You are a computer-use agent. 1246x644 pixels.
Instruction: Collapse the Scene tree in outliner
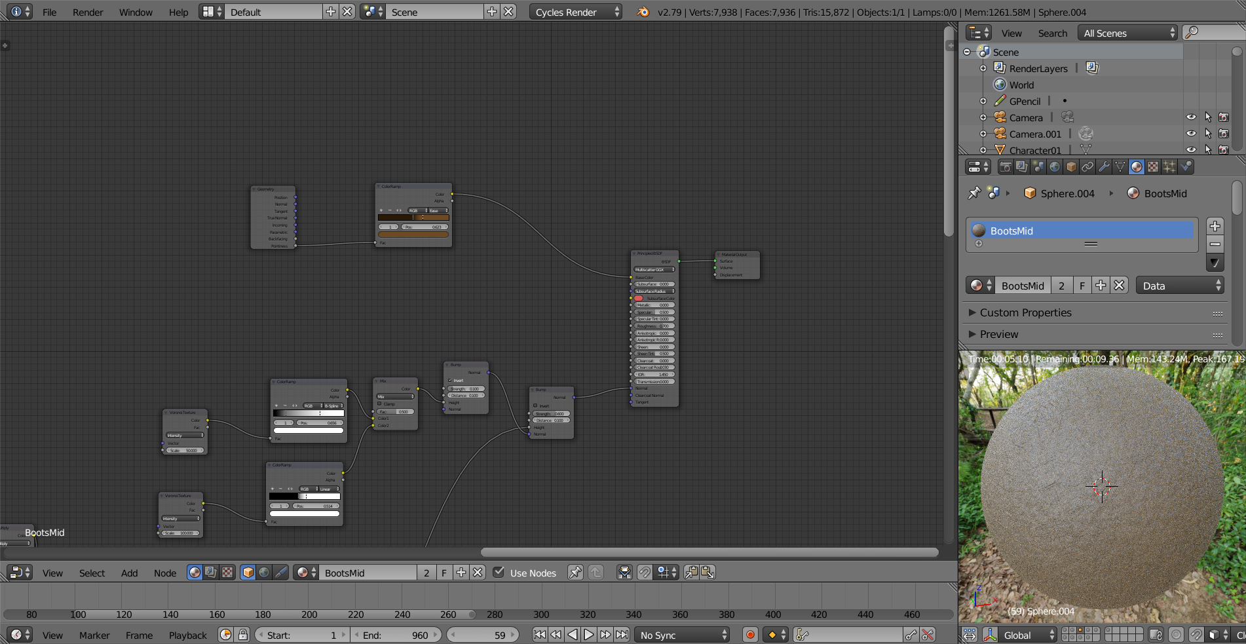point(967,52)
